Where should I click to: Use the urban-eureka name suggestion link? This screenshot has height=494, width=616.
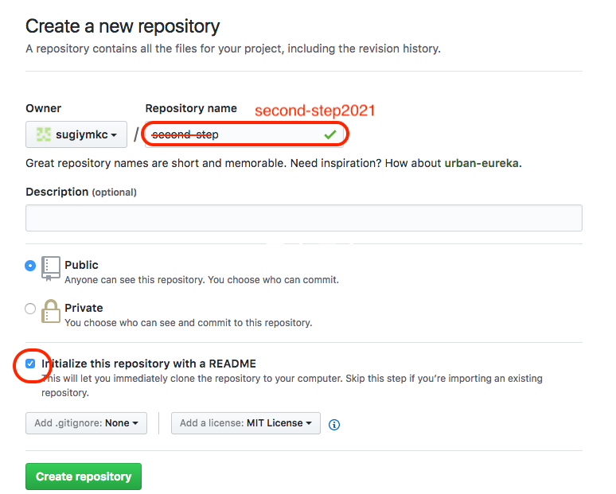click(x=481, y=163)
